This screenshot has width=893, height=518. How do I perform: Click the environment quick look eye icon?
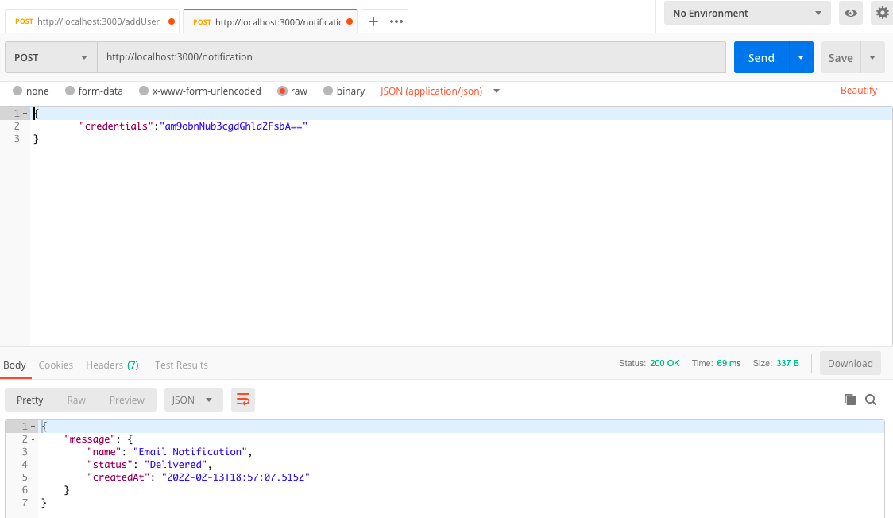851,13
